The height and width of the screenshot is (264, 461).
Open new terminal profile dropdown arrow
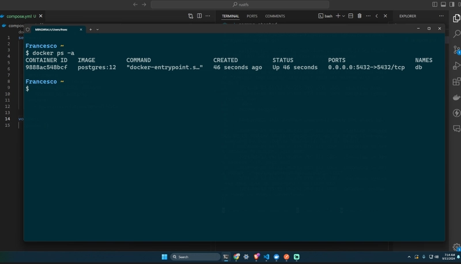point(343,16)
